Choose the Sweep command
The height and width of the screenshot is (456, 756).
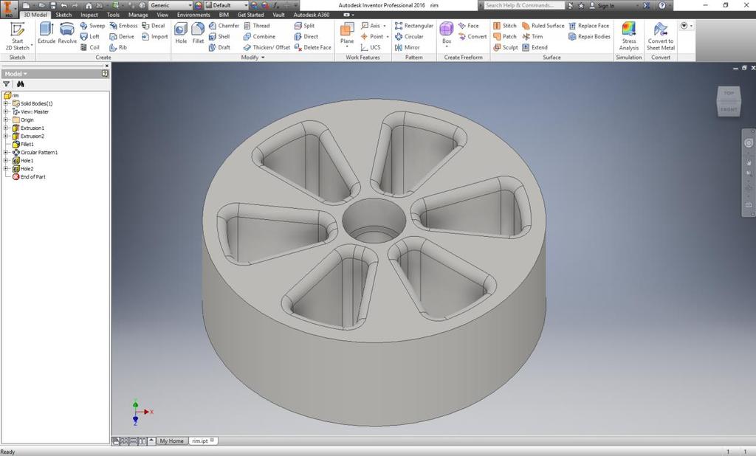(92, 26)
